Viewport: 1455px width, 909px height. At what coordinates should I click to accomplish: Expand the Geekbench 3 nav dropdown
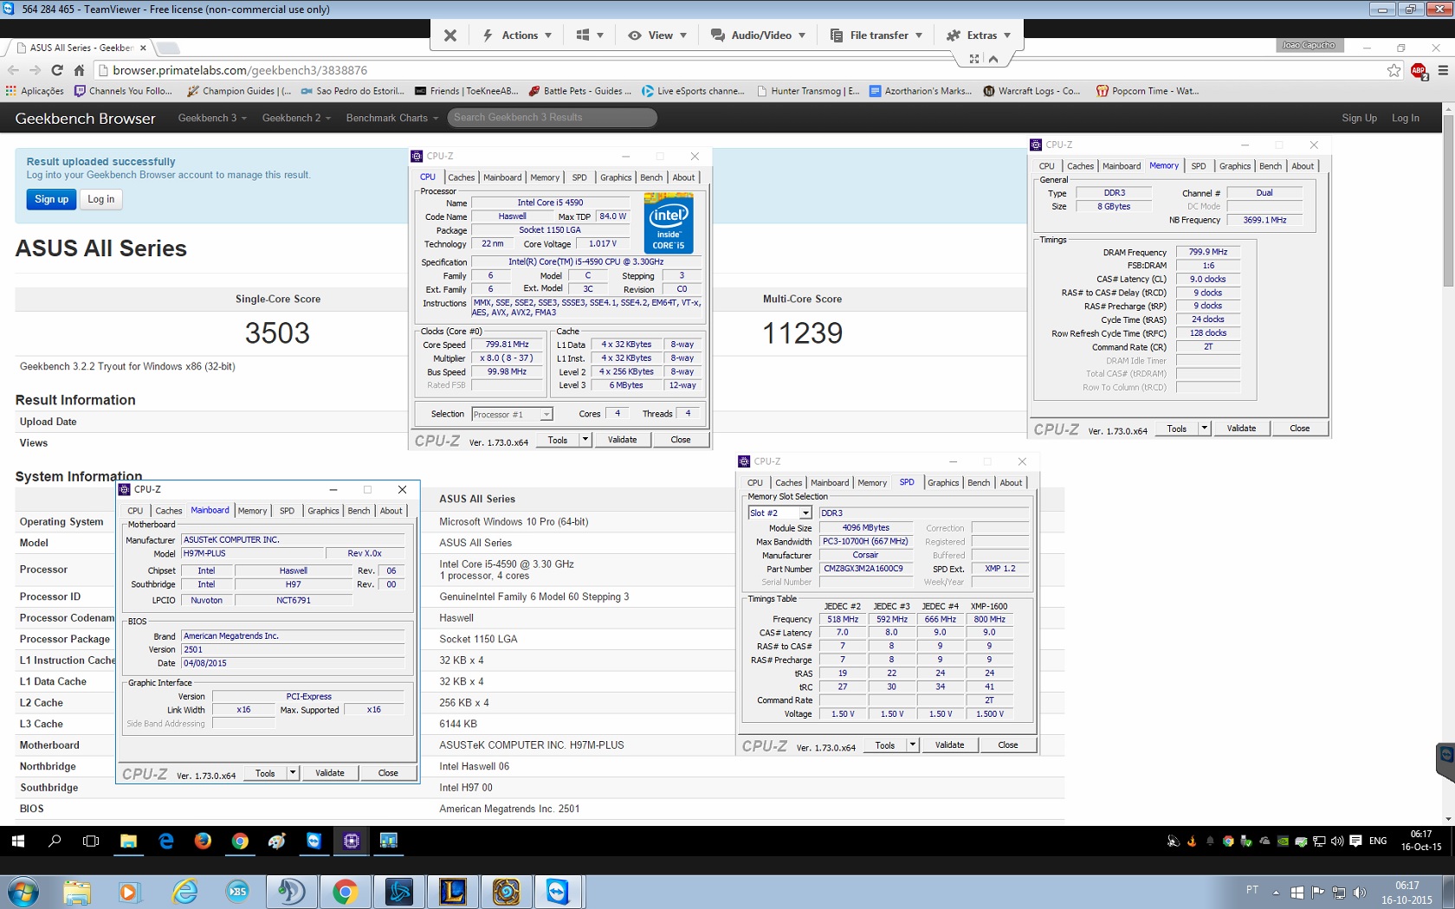[x=212, y=118]
